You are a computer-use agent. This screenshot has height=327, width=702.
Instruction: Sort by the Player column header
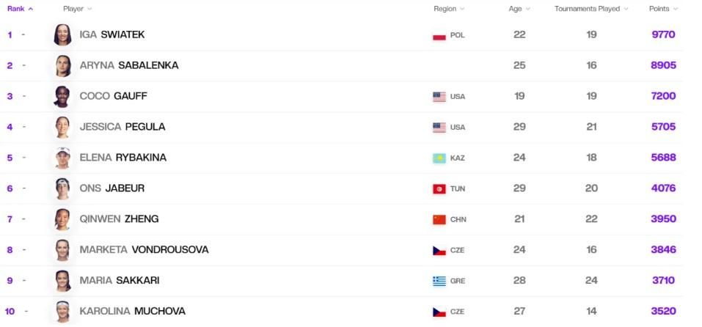tap(78, 9)
